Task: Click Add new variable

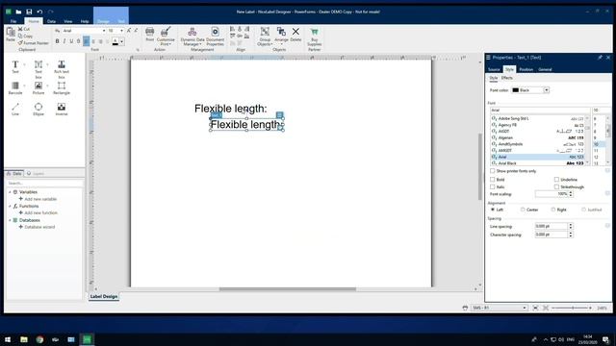Action: [x=38, y=199]
